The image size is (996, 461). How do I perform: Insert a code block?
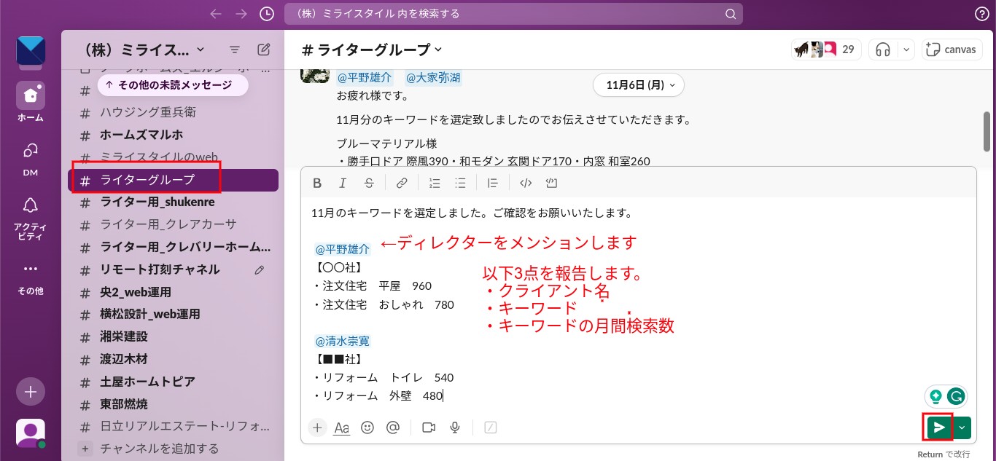(x=551, y=183)
